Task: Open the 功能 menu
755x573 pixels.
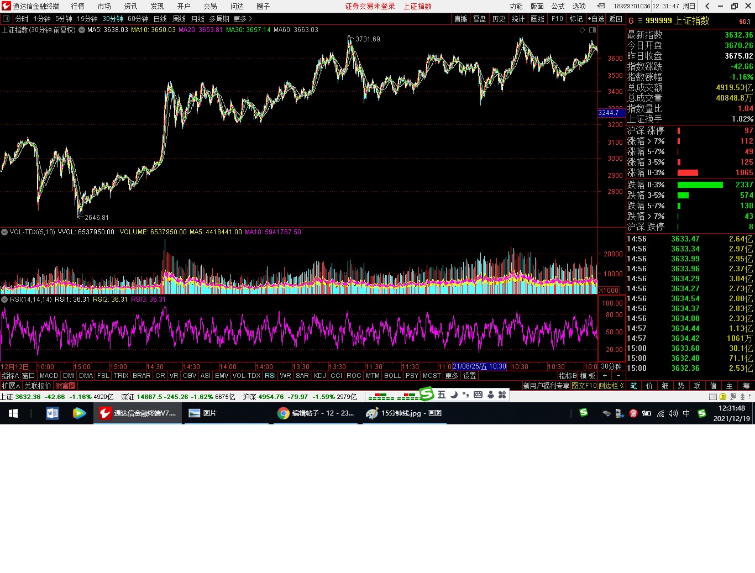Action: click(516, 6)
